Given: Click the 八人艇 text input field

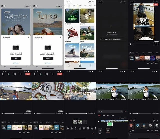Looking at the screenshot, I should pyautogui.click(x=110, y=112).
